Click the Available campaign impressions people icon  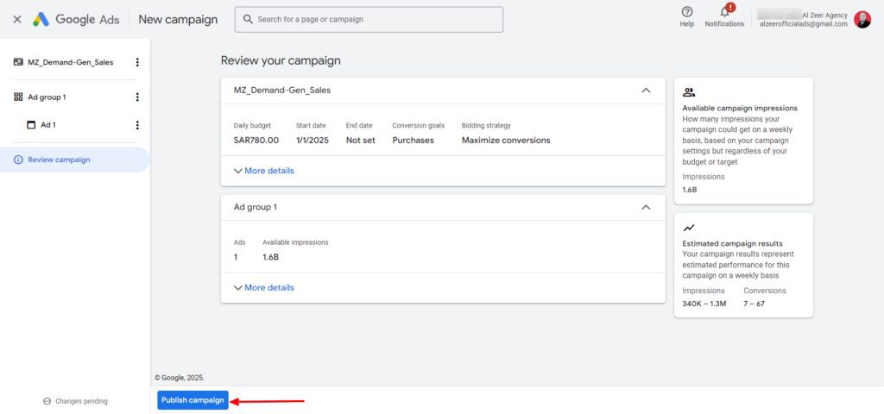pos(688,92)
